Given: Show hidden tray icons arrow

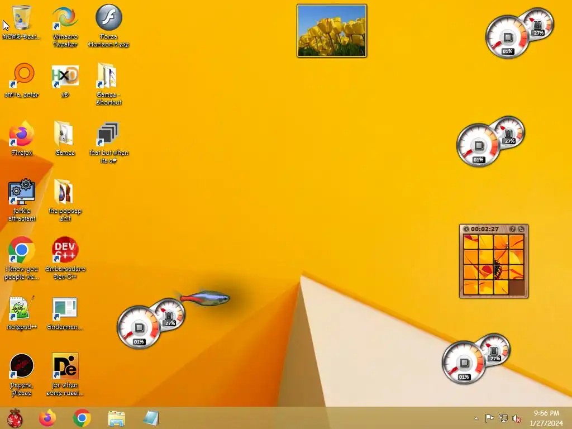Looking at the screenshot, I should point(476,418).
